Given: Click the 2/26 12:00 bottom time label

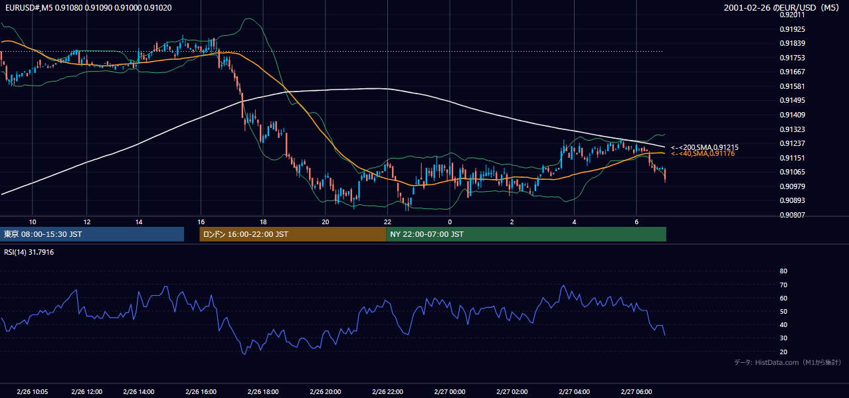Looking at the screenshot, I should tap(86, 392).
